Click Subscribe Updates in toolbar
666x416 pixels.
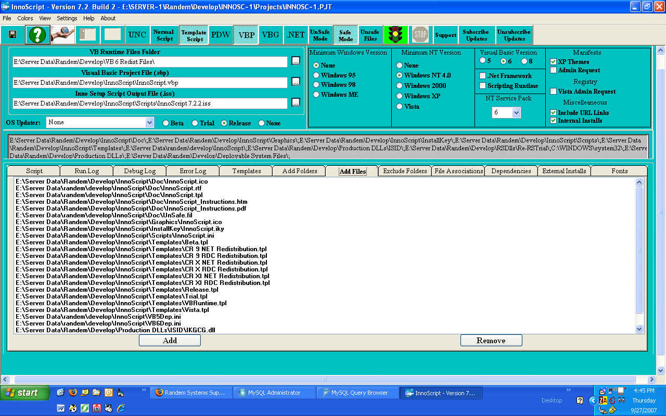[x=476, y=35]
